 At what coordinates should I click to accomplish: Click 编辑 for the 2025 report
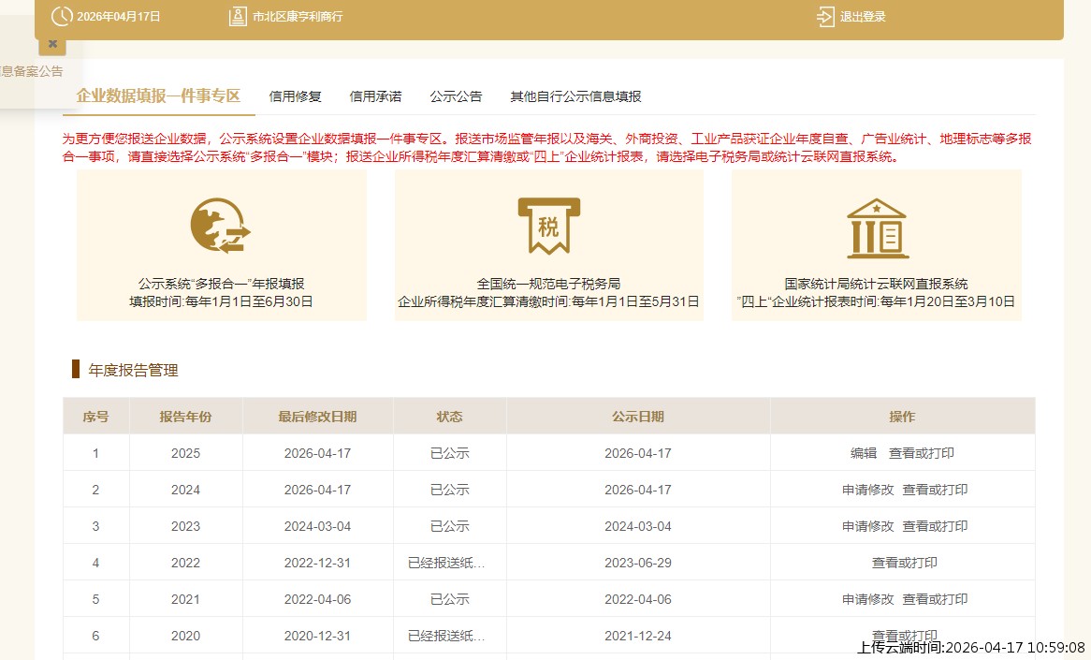click(863, 453)
